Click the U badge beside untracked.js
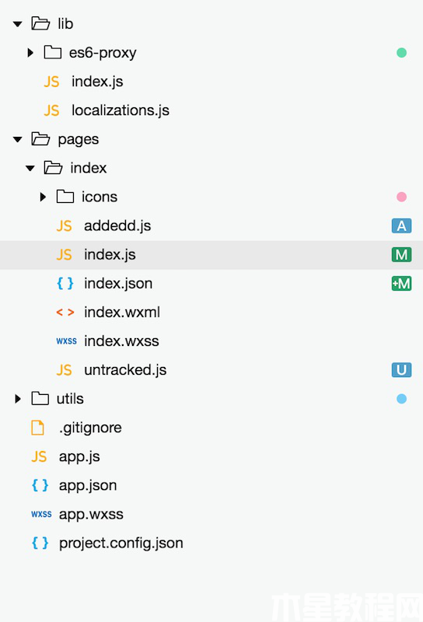 pyautogui.click(x=401, y=370)
